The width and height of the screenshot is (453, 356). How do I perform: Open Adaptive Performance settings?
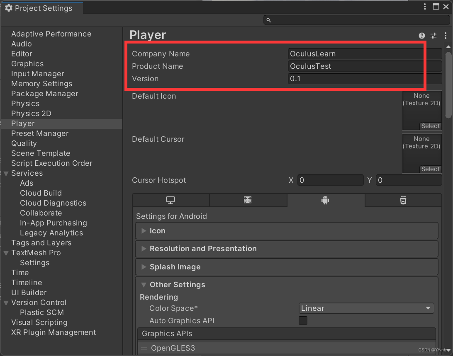point(51,34)
